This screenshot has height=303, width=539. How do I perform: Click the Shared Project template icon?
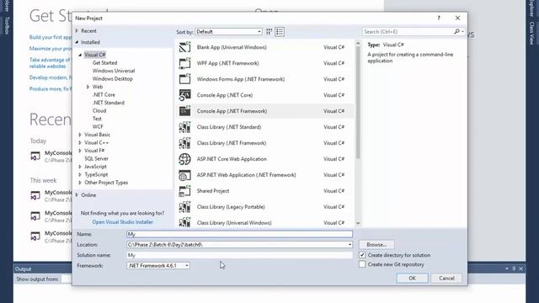(184, 191)
